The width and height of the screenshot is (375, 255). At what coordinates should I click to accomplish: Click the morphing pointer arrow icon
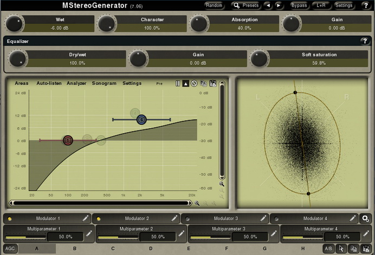tap(341, 249)
